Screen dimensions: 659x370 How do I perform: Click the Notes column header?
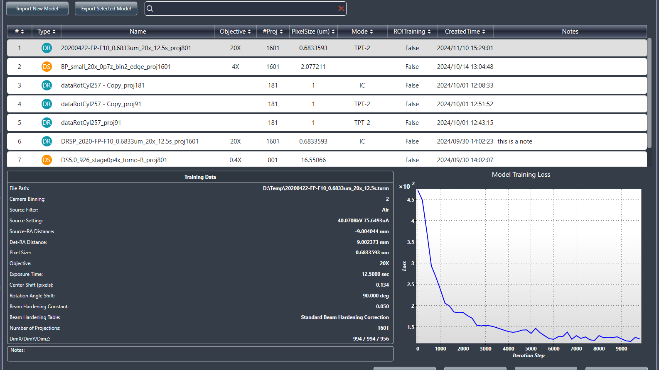click(570, 32)
